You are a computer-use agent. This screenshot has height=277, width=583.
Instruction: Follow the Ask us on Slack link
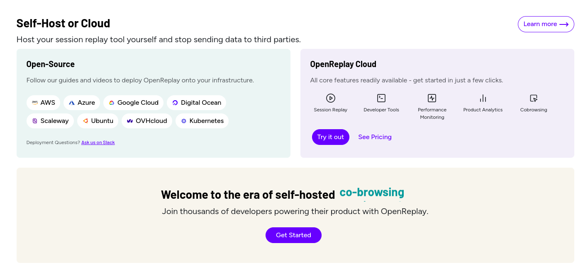98,142
